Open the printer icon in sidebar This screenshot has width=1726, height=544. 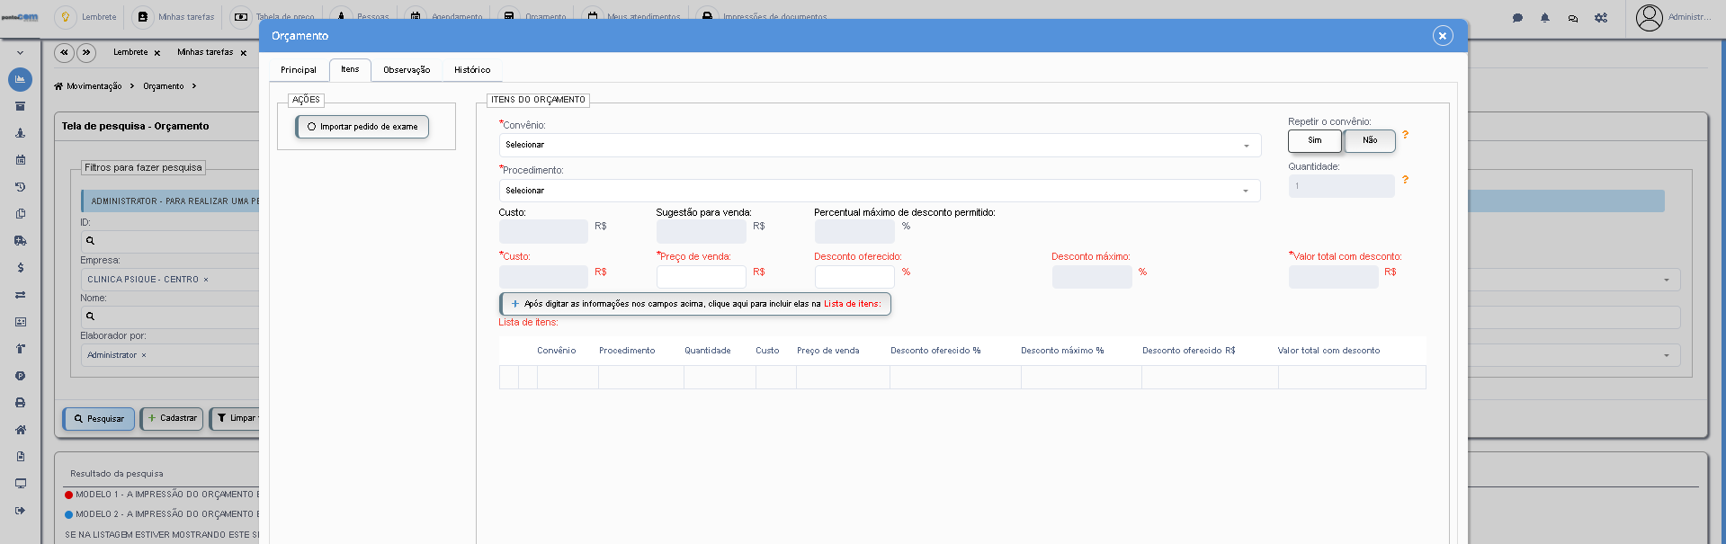point(20,403)
